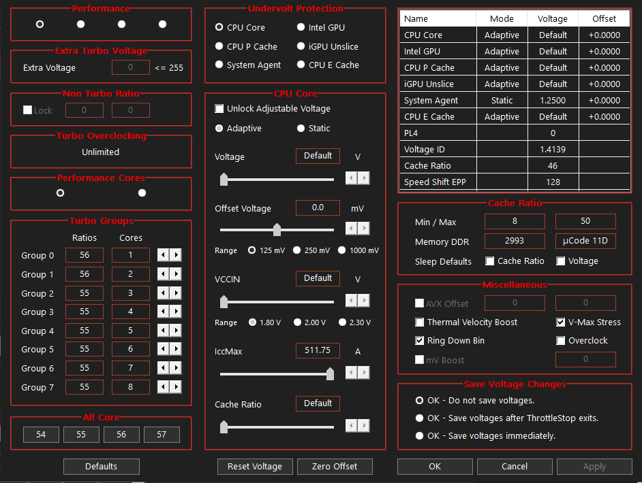Click Group 0 ratio field
The width and height of the screenshot is (642, 483).
(x=85, y=255)
